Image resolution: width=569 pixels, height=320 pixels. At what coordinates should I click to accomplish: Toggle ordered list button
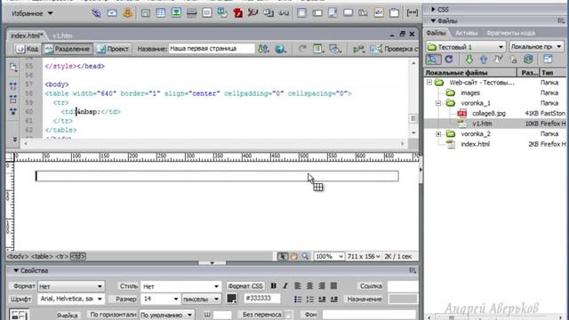pos(310,300)
